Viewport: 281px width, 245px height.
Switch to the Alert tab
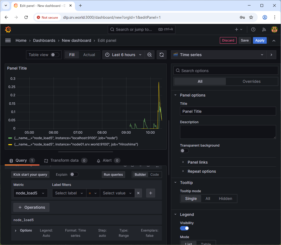108,161
